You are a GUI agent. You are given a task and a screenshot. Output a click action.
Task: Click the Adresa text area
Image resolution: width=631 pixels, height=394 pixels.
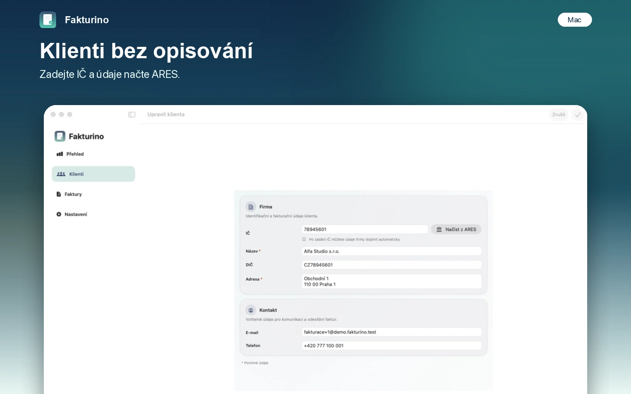(x=391, y=281)
